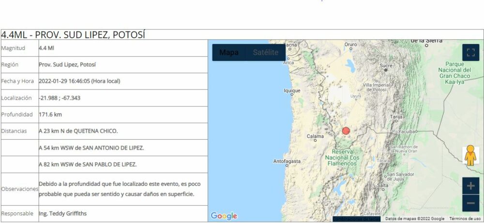Open the Términos de uso link

465,219
